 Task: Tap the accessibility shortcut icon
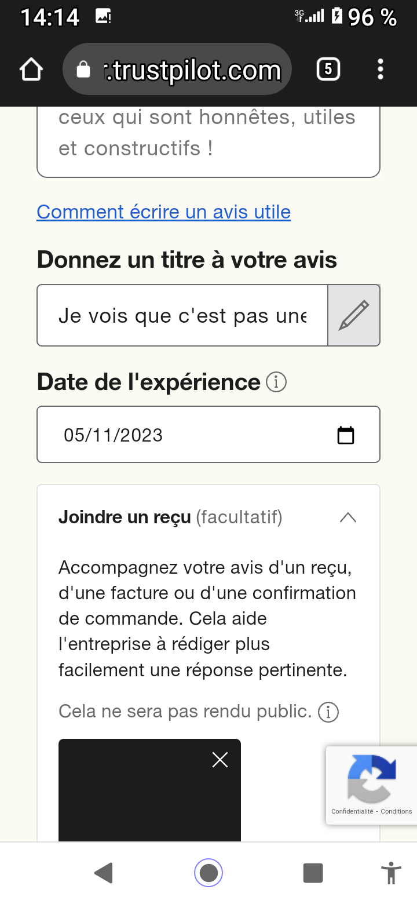392,873
